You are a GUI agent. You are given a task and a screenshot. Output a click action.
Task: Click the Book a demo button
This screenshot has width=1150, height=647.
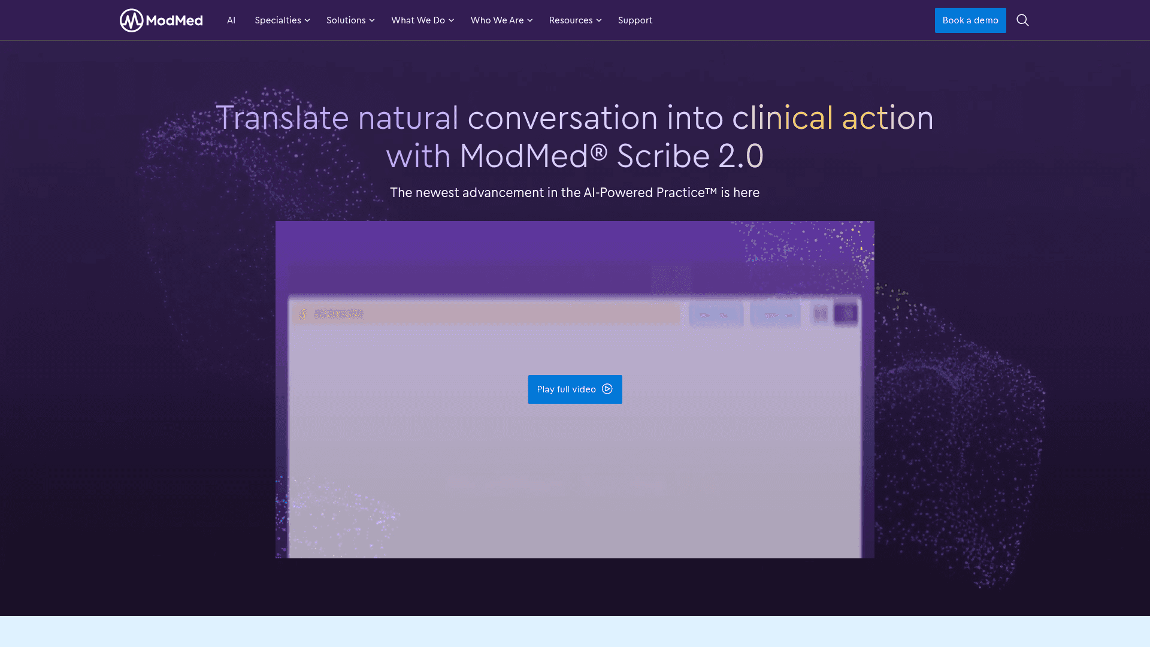click(x=970, y=20)
